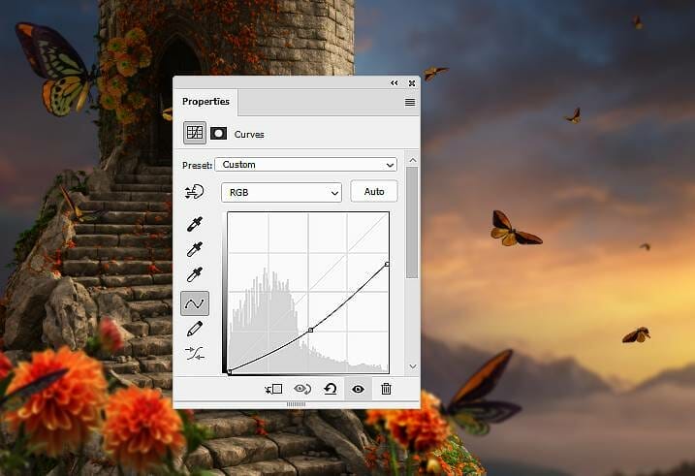Screen dimensions: 695x476
Task: Click the 'Preset:' label
Action: point(197,166)
